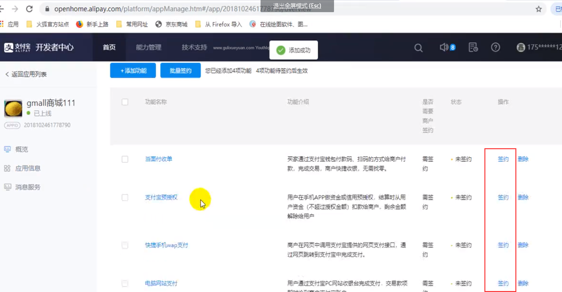Open the document center icon in header

[473, 47]
